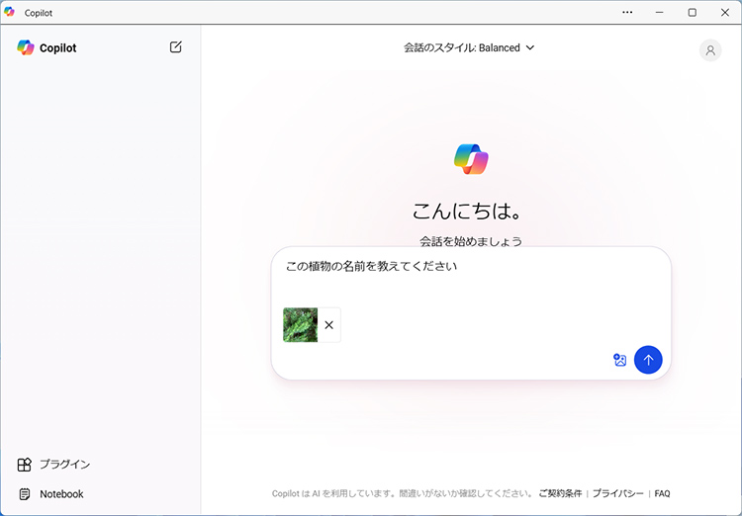The height and width of the screenshot is (516, 742).
Task: Minimize the Copilot window
Action: (660, 12)
